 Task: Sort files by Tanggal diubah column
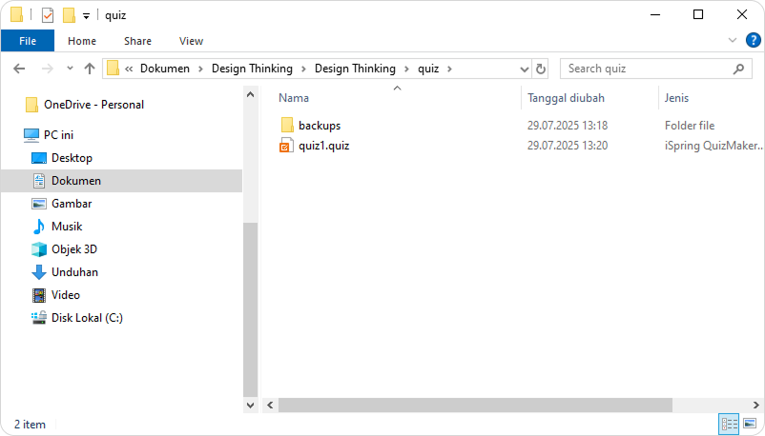[566, 98]
